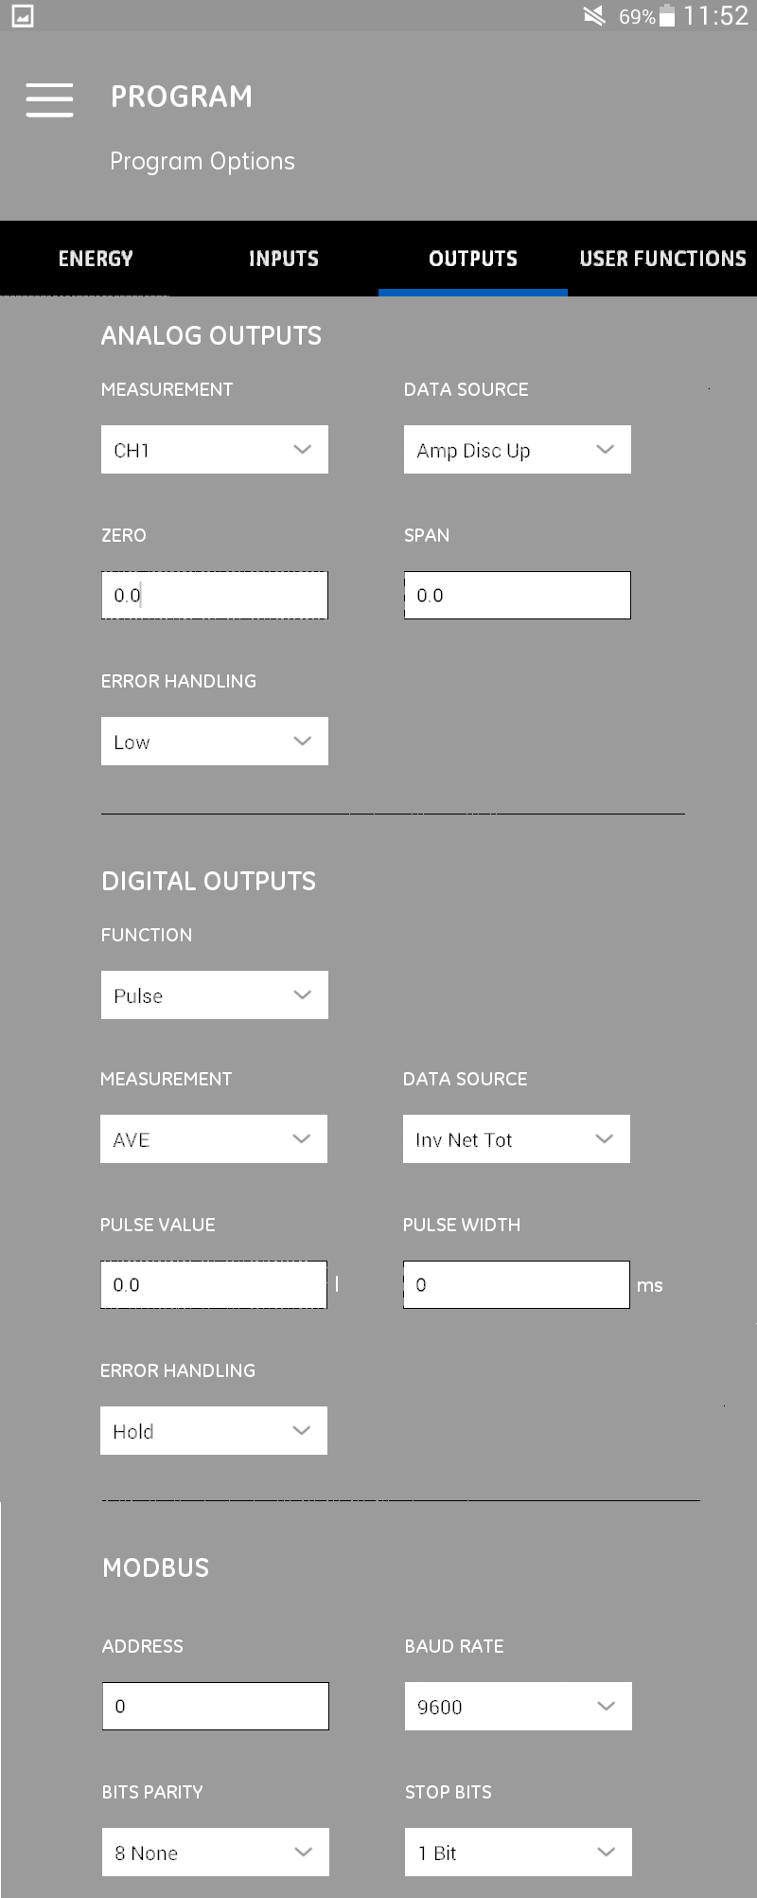Switch to the INPUTS tab

pyautogui.click(x=284, y=259)
